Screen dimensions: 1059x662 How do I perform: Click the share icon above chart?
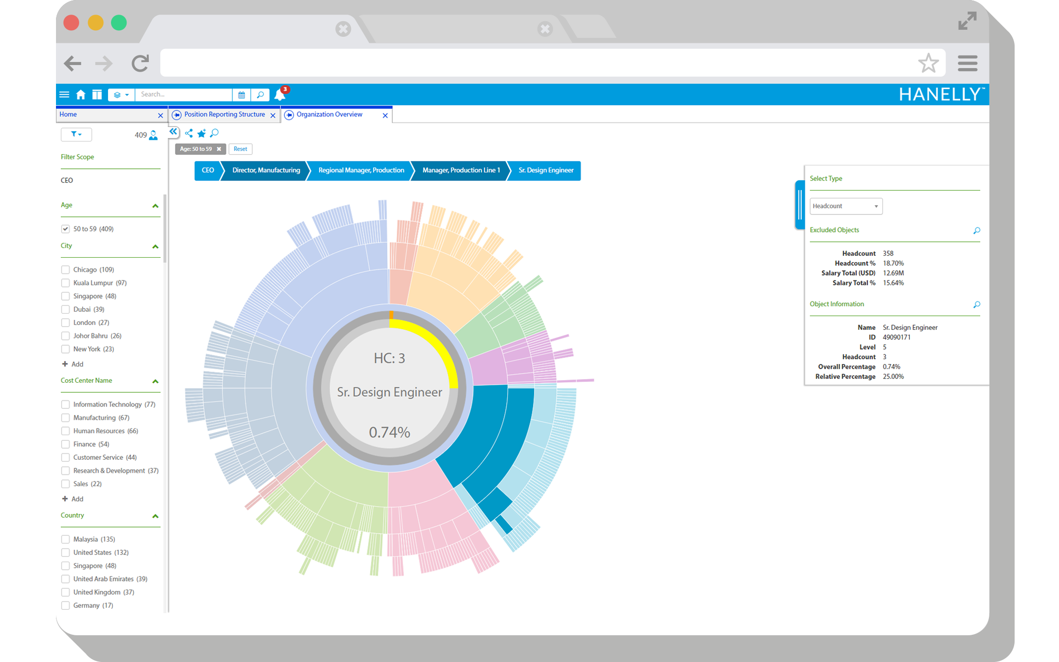coord(189,134)
